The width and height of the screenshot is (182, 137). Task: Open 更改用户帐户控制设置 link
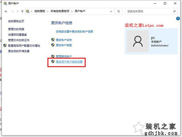(69, 62)
